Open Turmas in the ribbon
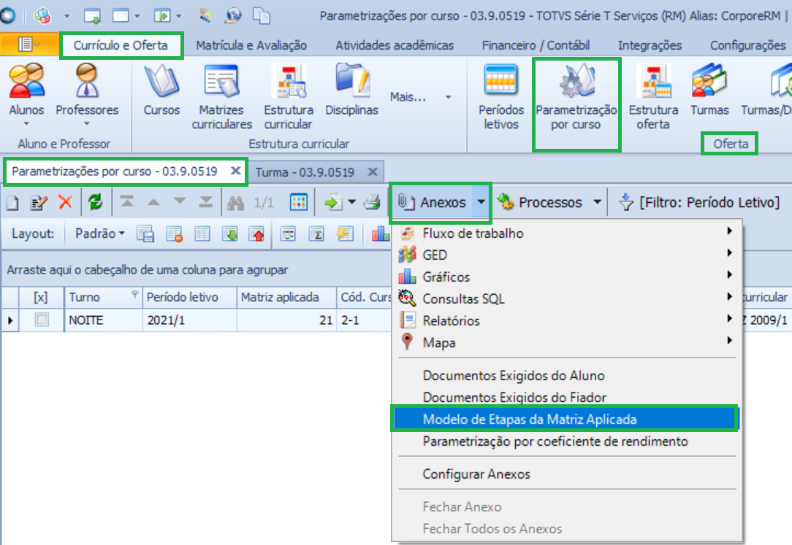The image size is (792, 545). 709,90
